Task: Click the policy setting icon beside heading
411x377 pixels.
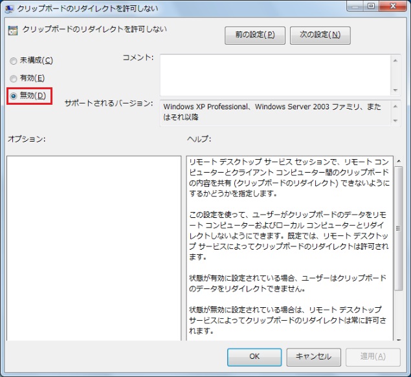Action: (x=13, y=30)
